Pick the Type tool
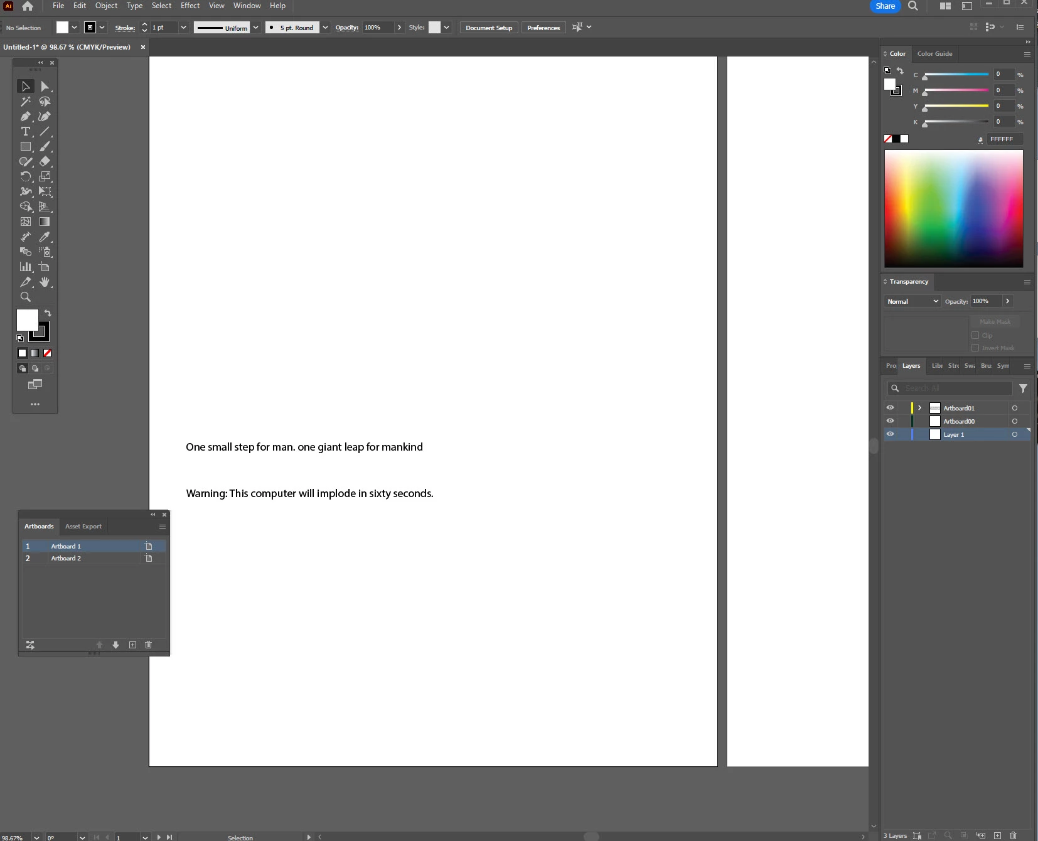 coord(26,131)
